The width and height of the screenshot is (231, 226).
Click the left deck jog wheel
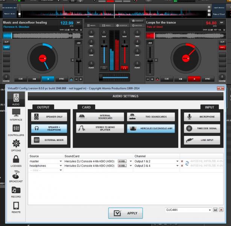[x=43, y=58]
